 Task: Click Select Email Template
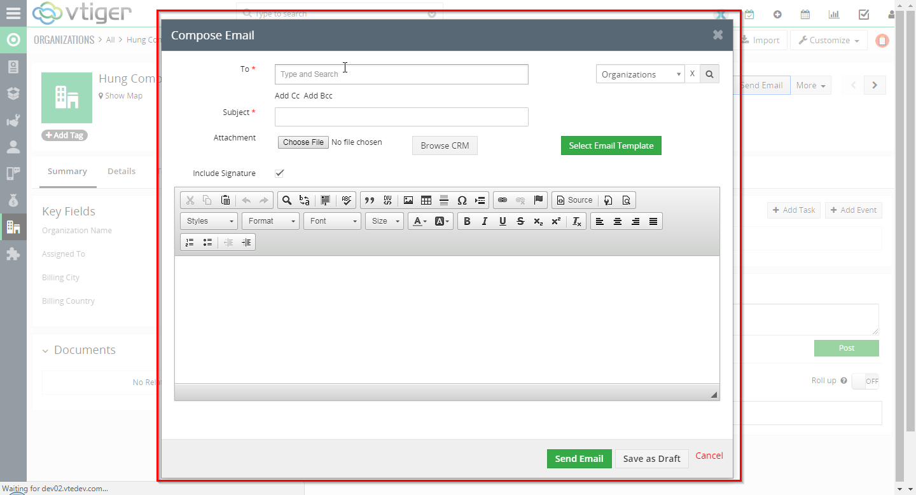[611, 146]
